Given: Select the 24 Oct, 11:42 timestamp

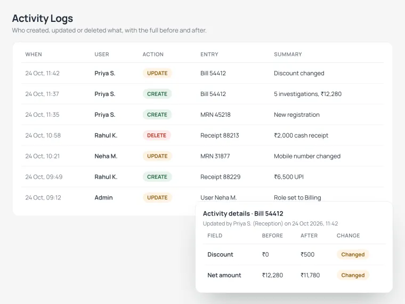Looking at the screenshot, I should click(x=42, y=73).
